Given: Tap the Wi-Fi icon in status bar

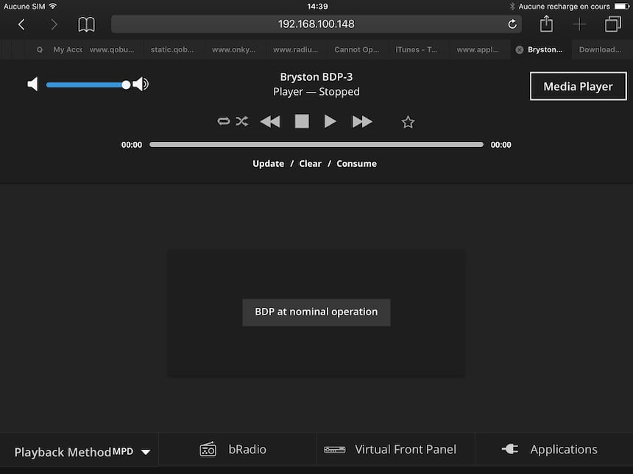Looking at the screenshot, I should coord(52,6).
